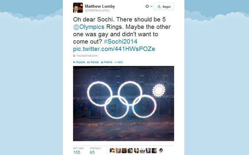Click the rainbow flag avatar in likers list

click(112, 151)
